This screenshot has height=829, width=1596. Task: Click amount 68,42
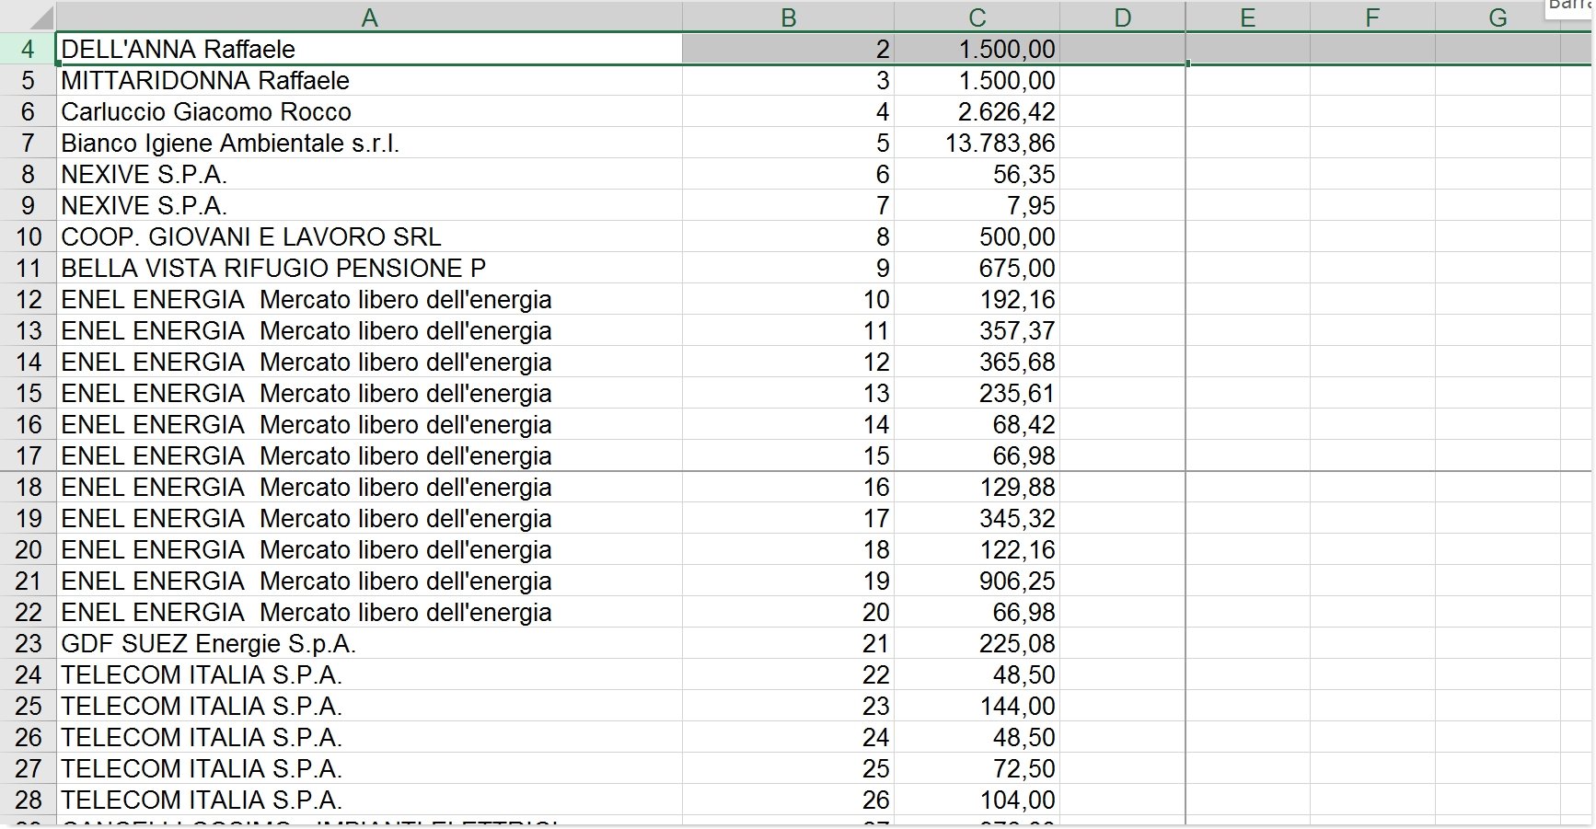(x=977, y=424)
